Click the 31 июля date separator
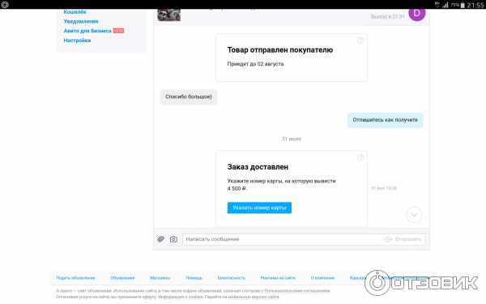486x304 pixels. [x=292, y=139]
